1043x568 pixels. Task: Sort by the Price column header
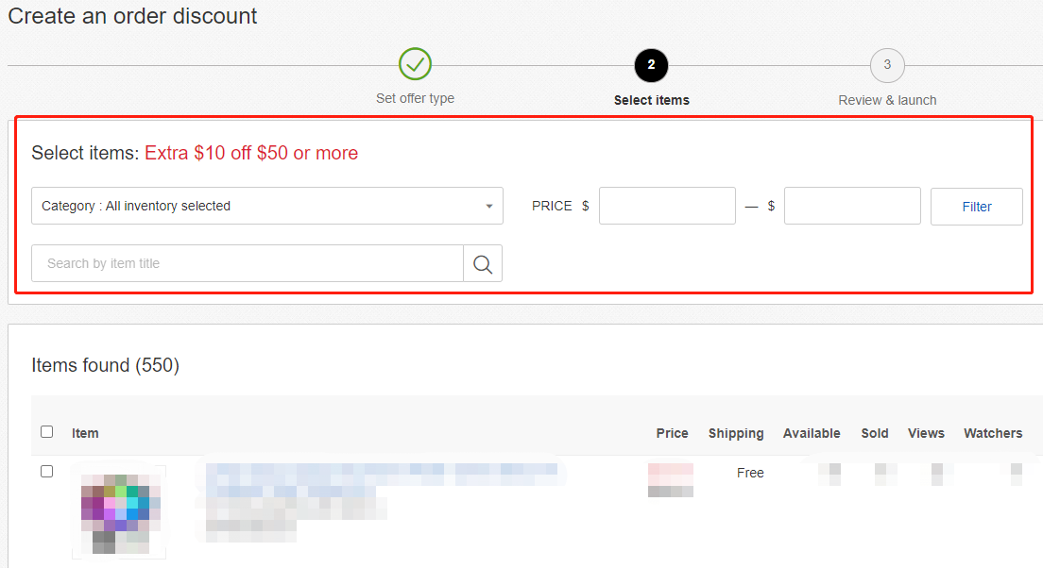[672, 433]
